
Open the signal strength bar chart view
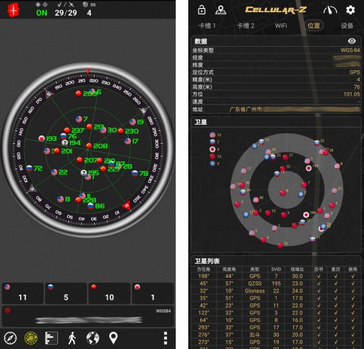(x=52, y=337)
